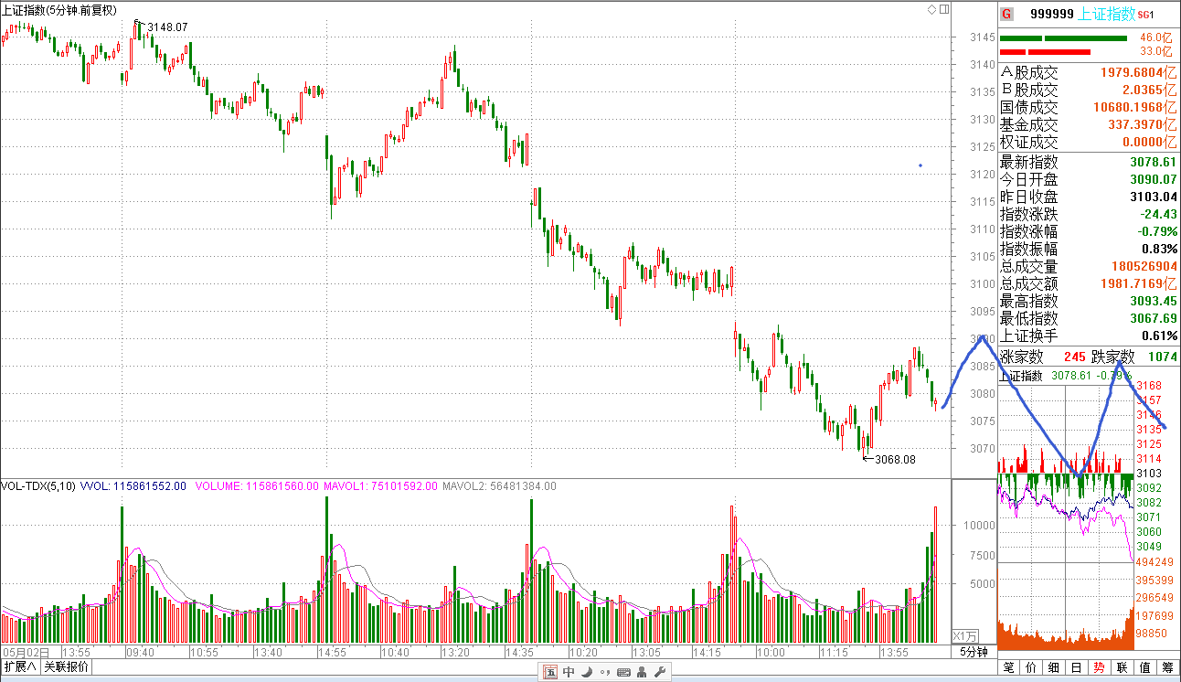Click the split-panel icon atop the chart

tap(942, 9)
